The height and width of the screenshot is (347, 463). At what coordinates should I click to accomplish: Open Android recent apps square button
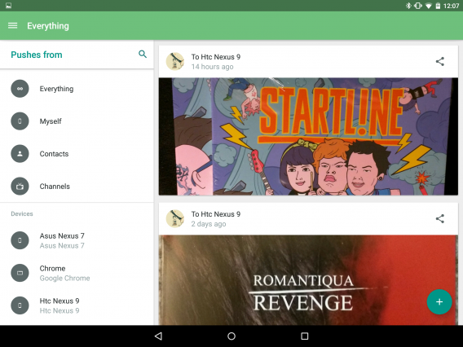click(304, 336)
